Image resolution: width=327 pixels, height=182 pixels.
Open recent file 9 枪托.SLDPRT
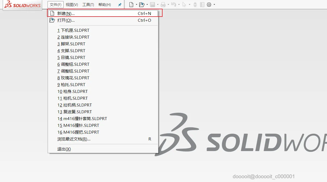coord(103,84)
